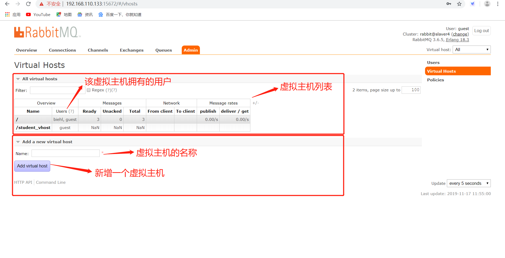Screen dimensions: 505x258
Task: Click the insecure site warning icon
Action: click(x=41, y=4)
